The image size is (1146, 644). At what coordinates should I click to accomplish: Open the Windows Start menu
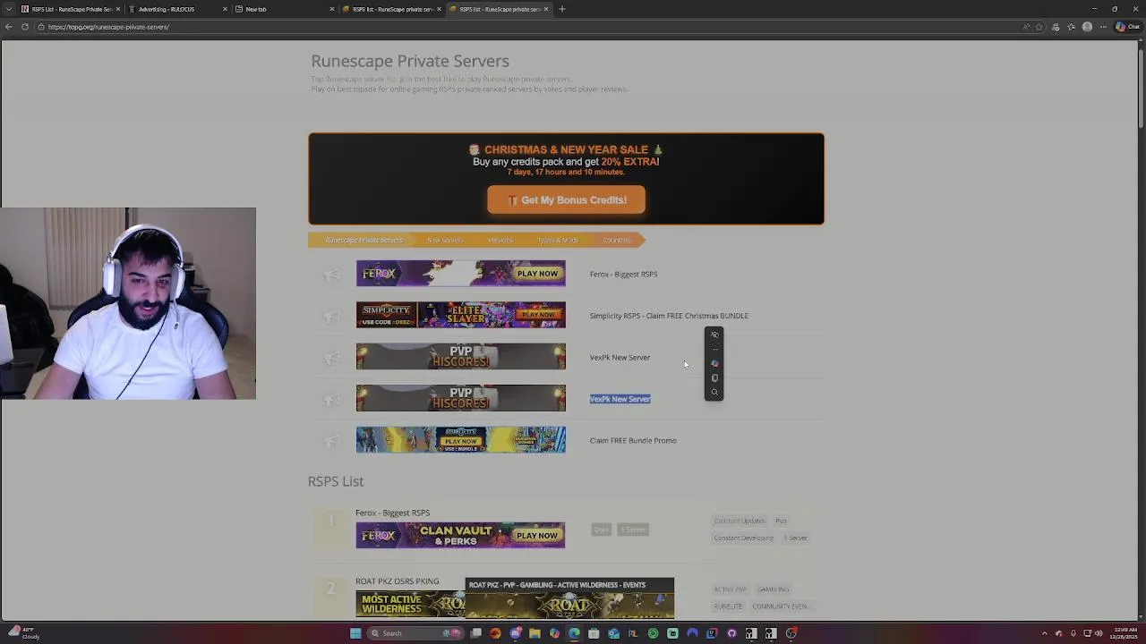click(x=355, y=633)
